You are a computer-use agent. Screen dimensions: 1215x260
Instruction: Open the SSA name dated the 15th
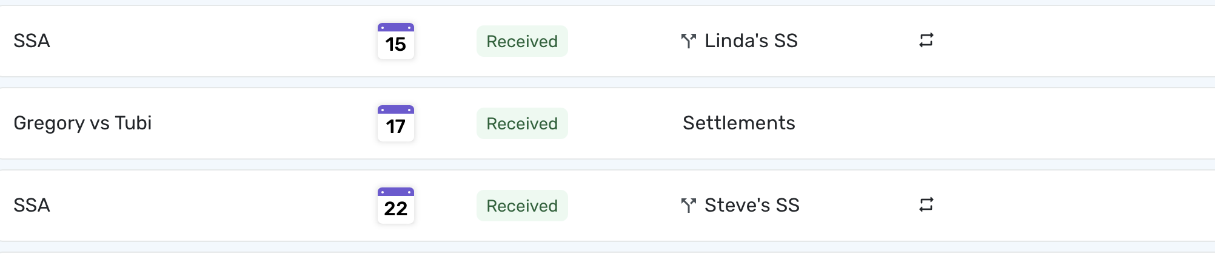(32, 41)
